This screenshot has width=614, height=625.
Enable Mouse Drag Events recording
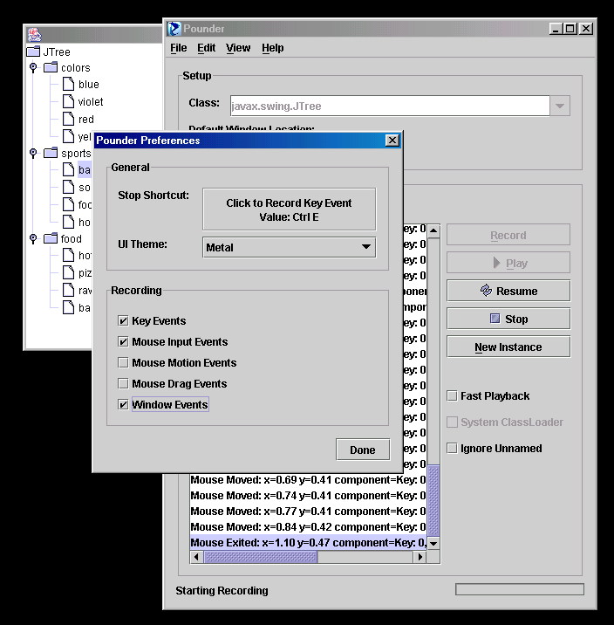pyautogui.click(x=123, y=383)
